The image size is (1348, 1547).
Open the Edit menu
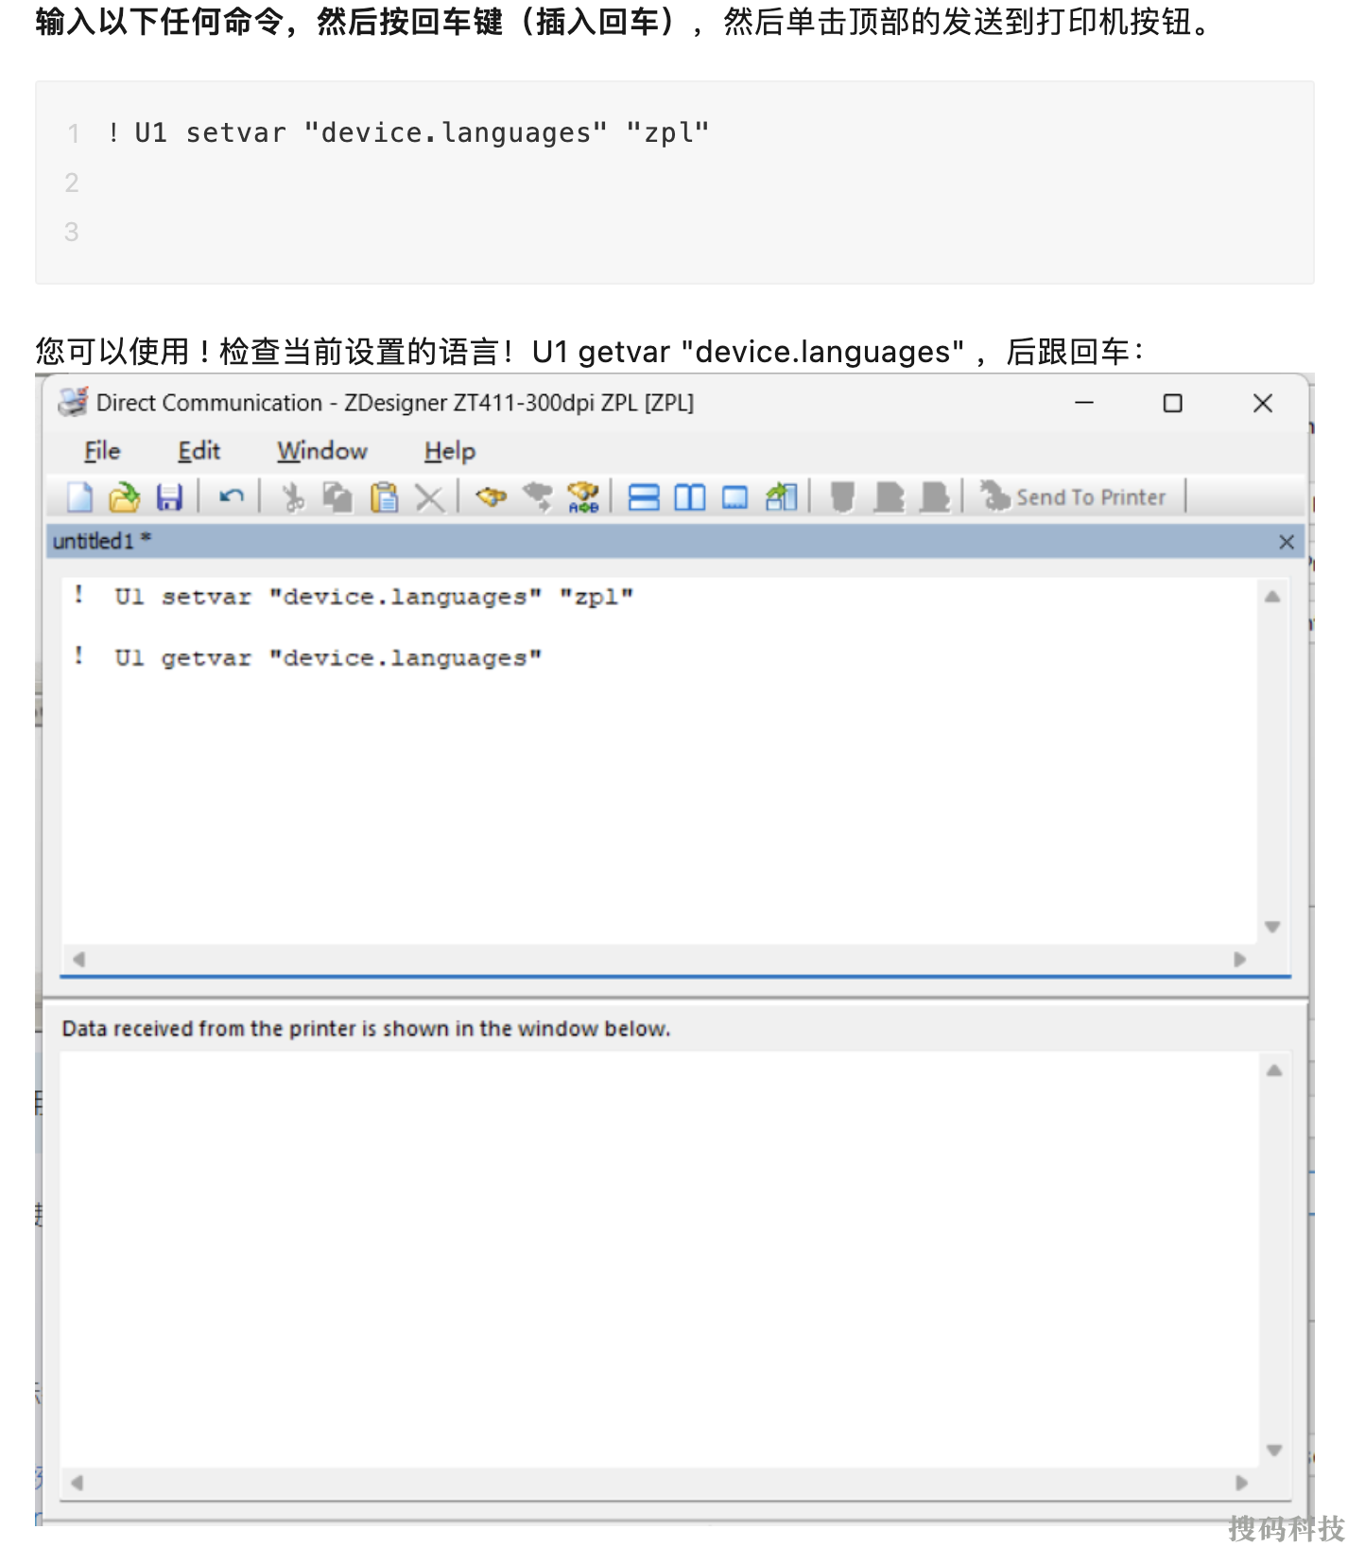pyautogui.click(x=199, y=451)
